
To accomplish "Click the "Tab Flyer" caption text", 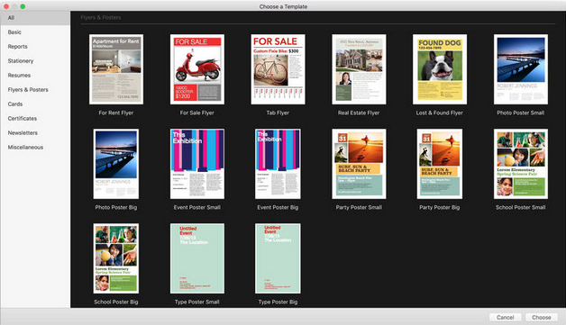I will 278,113.
